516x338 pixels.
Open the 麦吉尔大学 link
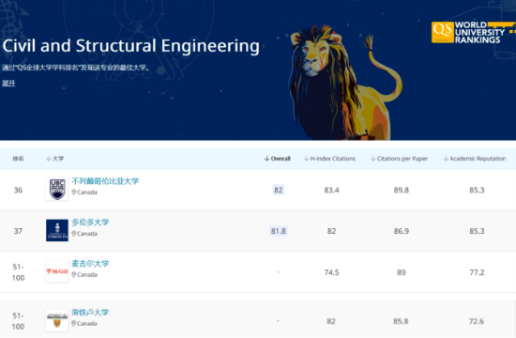coord(90,264)
